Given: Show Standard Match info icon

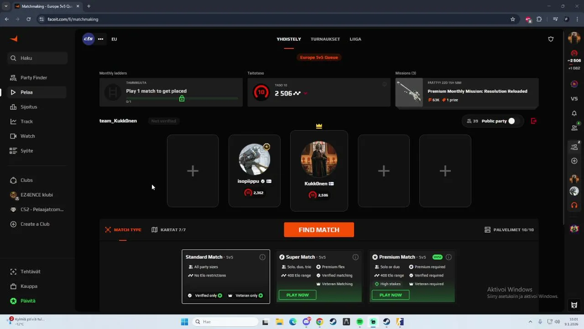Looking at the screenshot, I should (x=262, y=257).
